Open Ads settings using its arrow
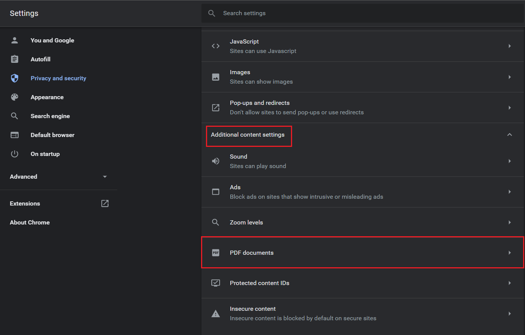The image size is (525, 335). 509,192
